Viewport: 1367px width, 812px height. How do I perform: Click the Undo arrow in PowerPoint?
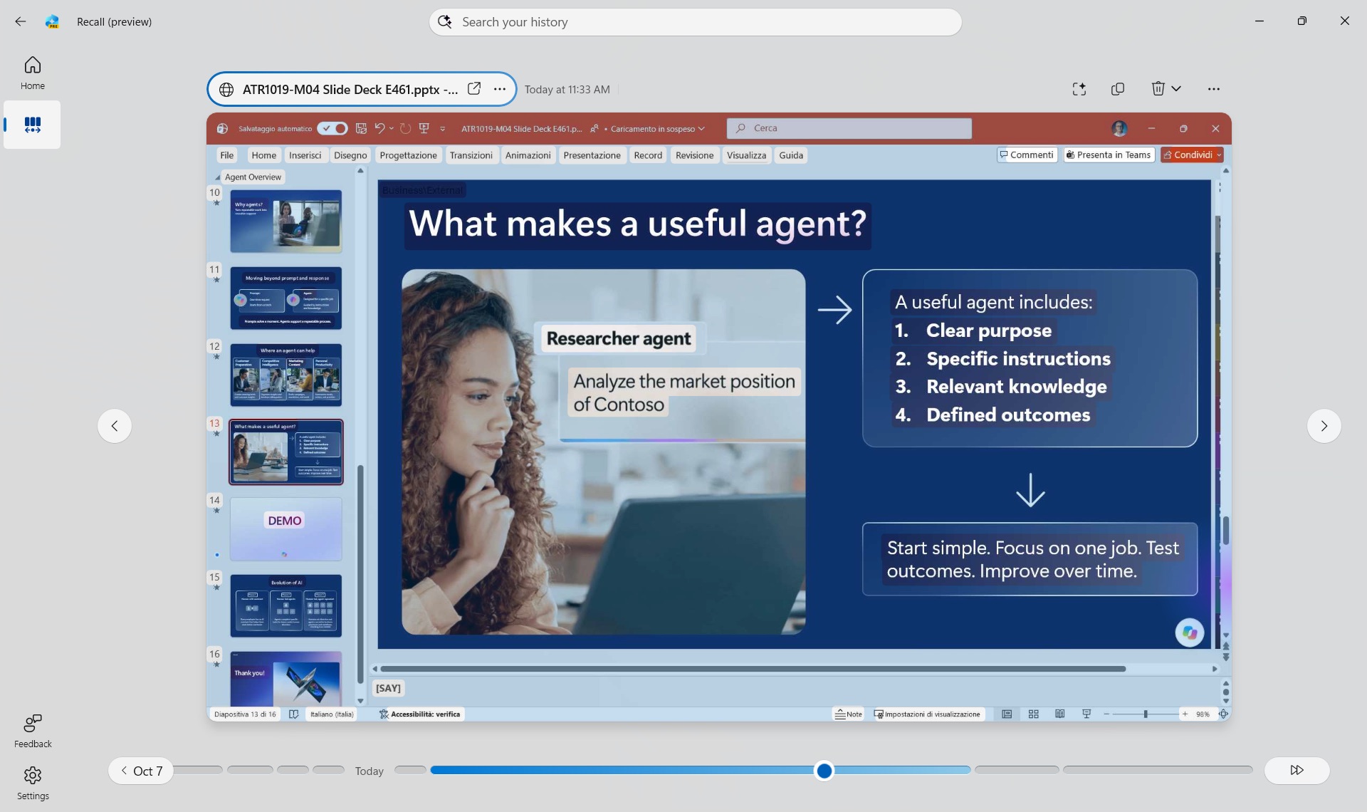tap(379, 128)
